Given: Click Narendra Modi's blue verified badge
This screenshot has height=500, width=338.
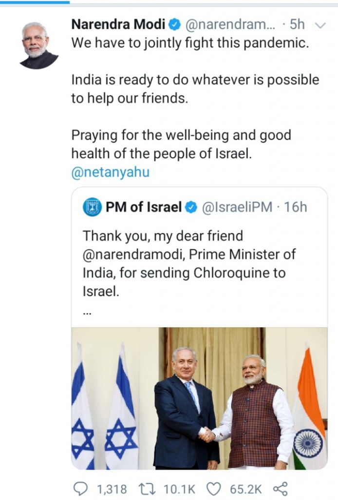Looking at the screenshot, I should (174, 24).
